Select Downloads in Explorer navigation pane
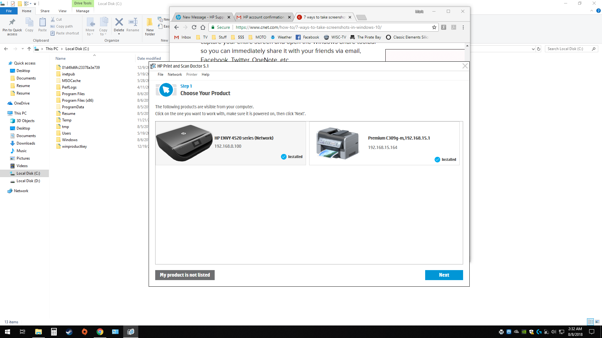Viewport: 602px width, 338px height. click(26, 143)
